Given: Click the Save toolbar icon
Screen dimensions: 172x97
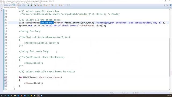Looking at the screenshot, I should [5, 5].
